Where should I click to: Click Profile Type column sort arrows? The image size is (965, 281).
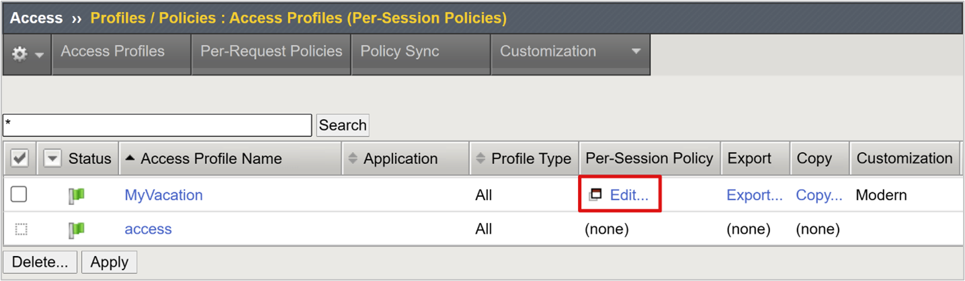480,159
